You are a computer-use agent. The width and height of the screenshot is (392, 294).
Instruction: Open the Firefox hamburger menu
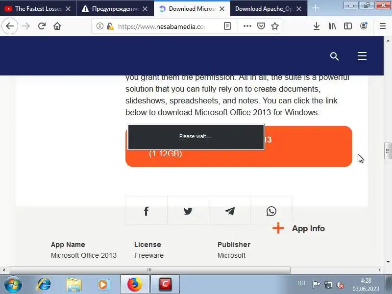click(x=383, y=26)
